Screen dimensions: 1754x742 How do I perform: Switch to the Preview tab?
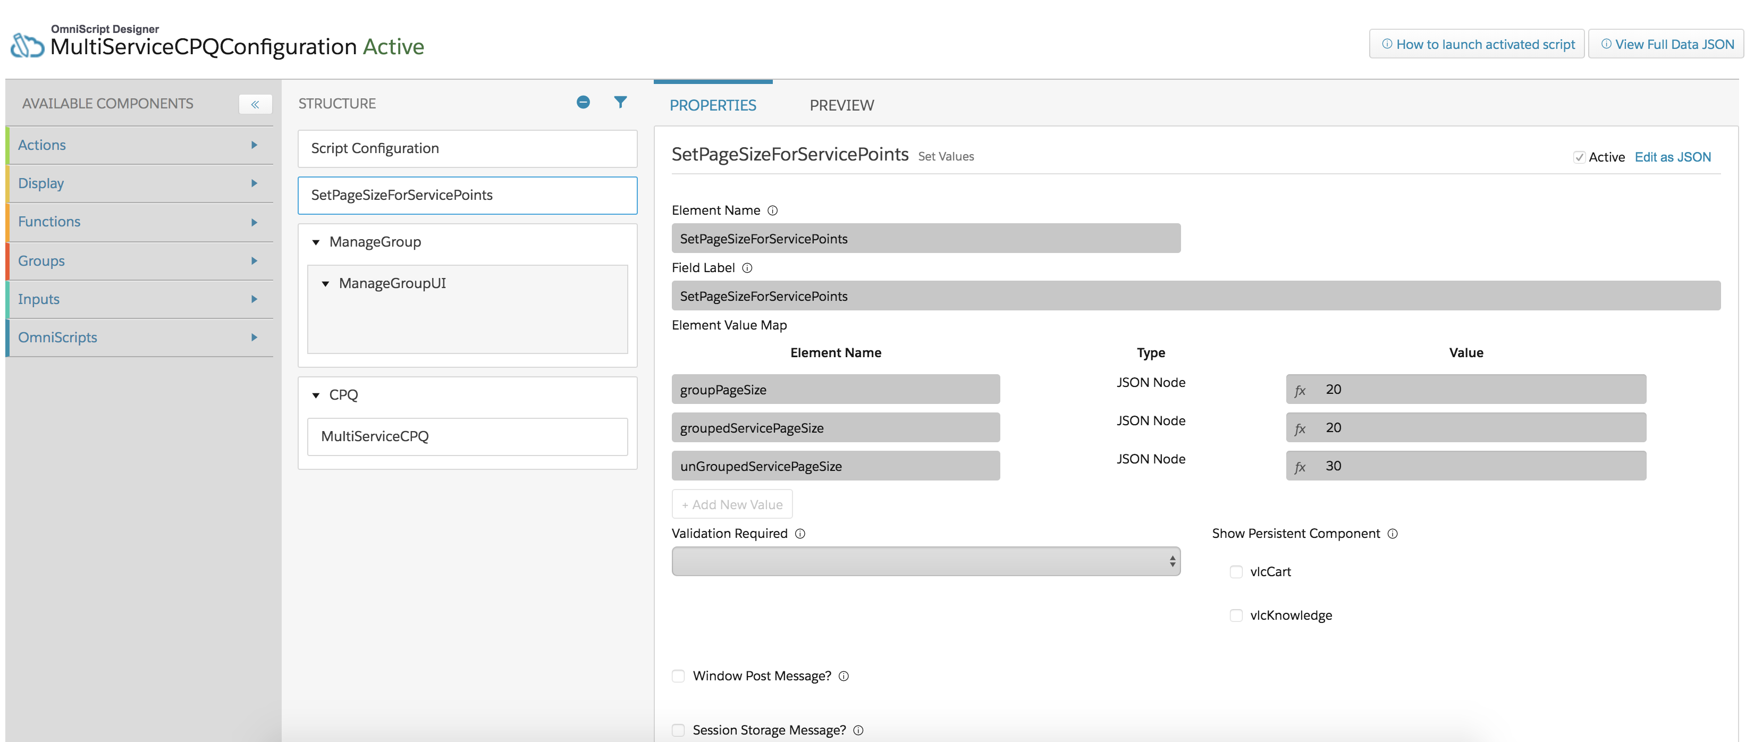[x=841, y=105]
